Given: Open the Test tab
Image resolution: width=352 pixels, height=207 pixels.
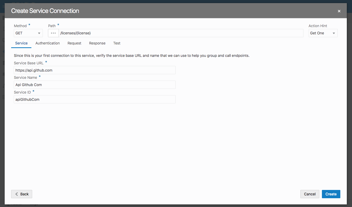Looking at the screenshot, I should (x=116, y=43).
